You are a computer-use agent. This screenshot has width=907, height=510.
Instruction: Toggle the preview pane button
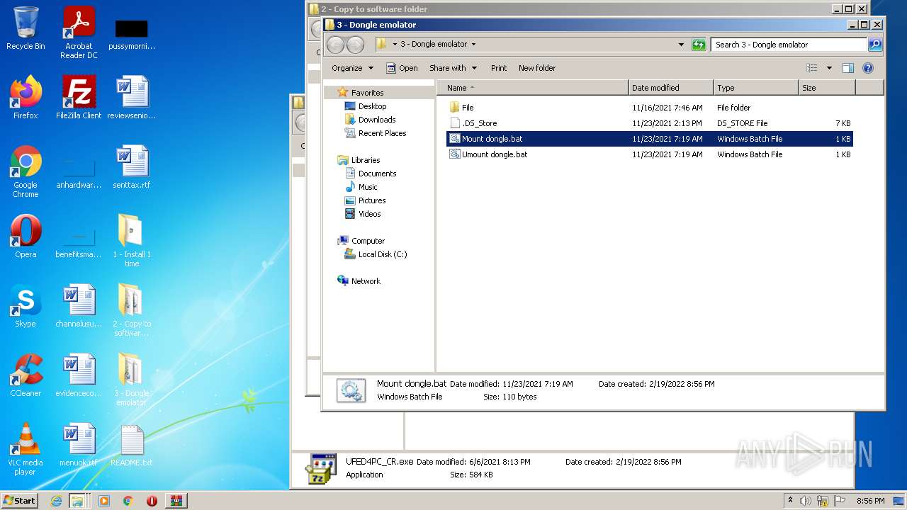[x=848, y=68]
